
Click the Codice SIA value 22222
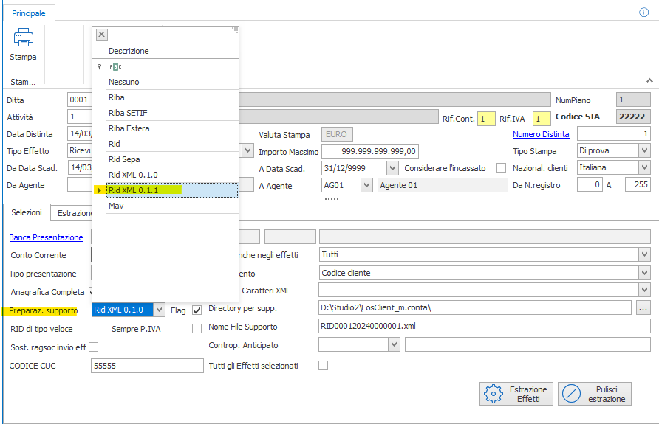[633, 117]
